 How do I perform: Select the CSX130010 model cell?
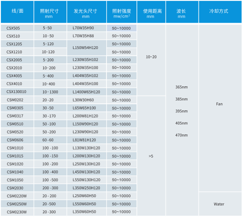[x=17, y=92]
